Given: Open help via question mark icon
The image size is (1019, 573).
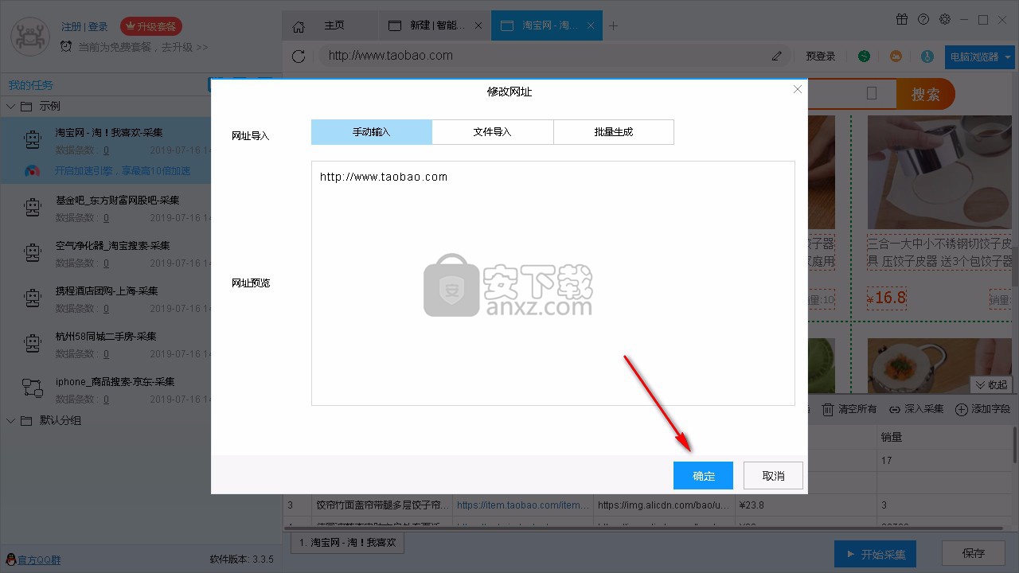Looking at the screenshot, I should pos(923,19).
